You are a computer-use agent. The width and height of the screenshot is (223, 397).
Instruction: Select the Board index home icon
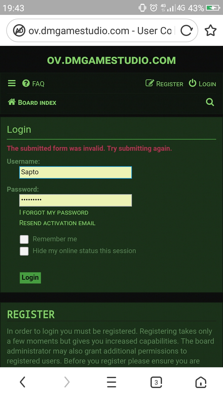pyautogui.click(x=12, y=102)
